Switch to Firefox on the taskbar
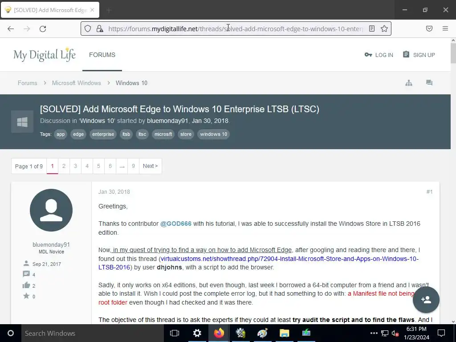Screen dimensions: 456x342 219,333
